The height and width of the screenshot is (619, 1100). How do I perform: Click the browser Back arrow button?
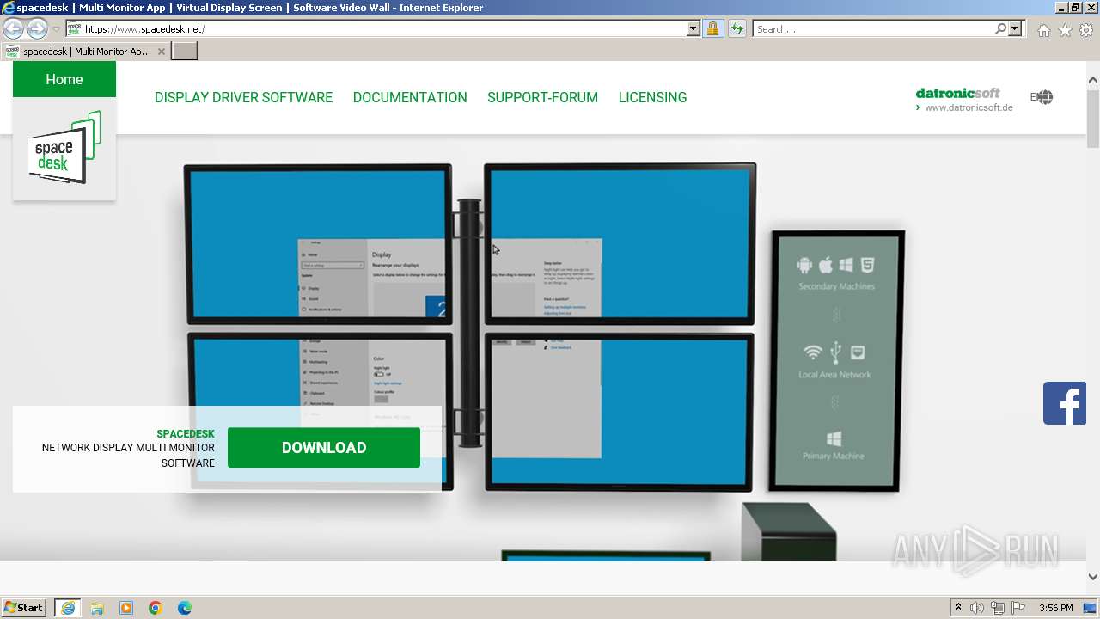click(x=14, y=28)
